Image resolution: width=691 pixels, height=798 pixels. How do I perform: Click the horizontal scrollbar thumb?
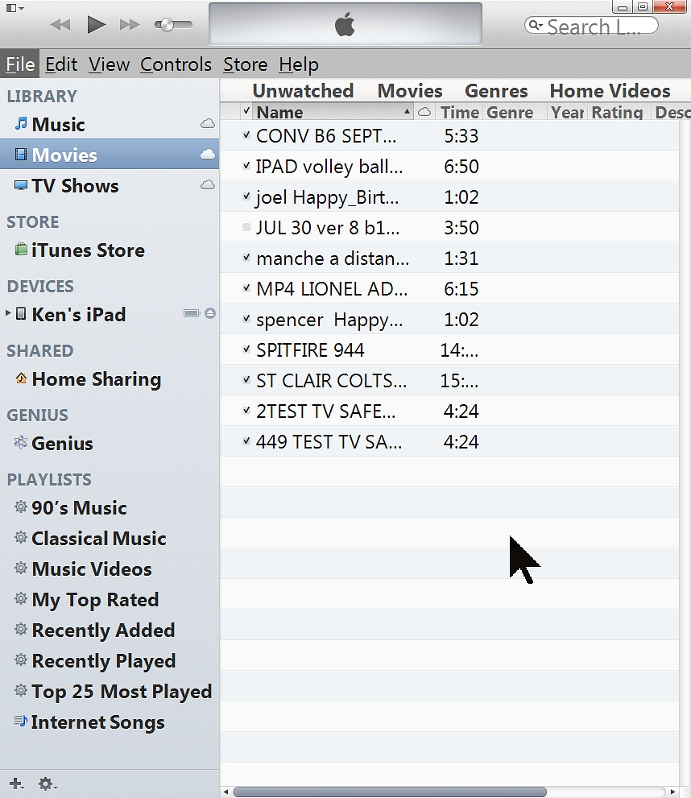390,792
